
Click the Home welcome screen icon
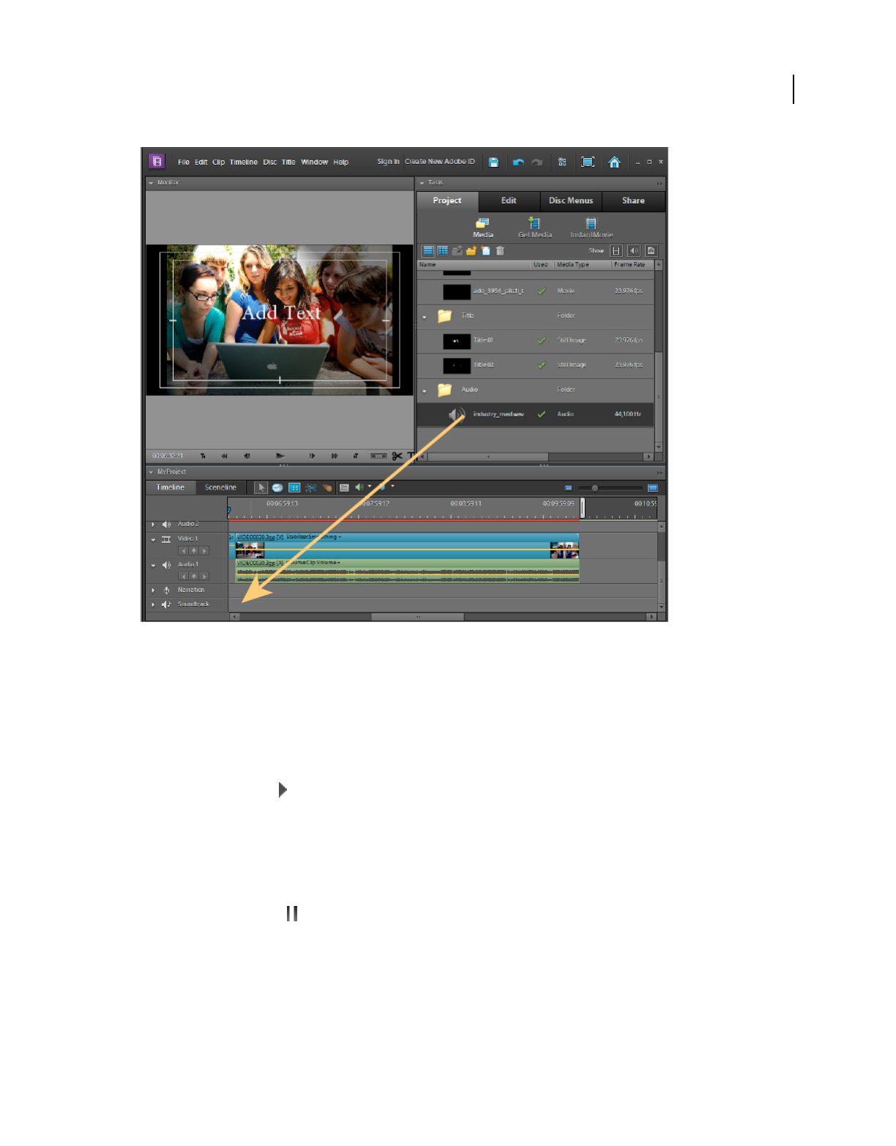pos(614,162)
